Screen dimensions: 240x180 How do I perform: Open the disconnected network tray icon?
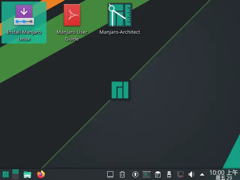tap(180, 174)
